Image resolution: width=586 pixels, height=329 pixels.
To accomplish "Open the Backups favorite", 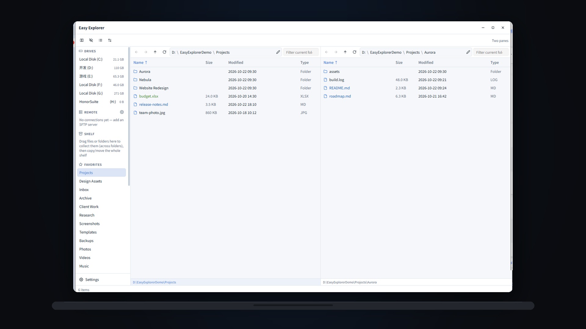I will [x=102, y=241].
